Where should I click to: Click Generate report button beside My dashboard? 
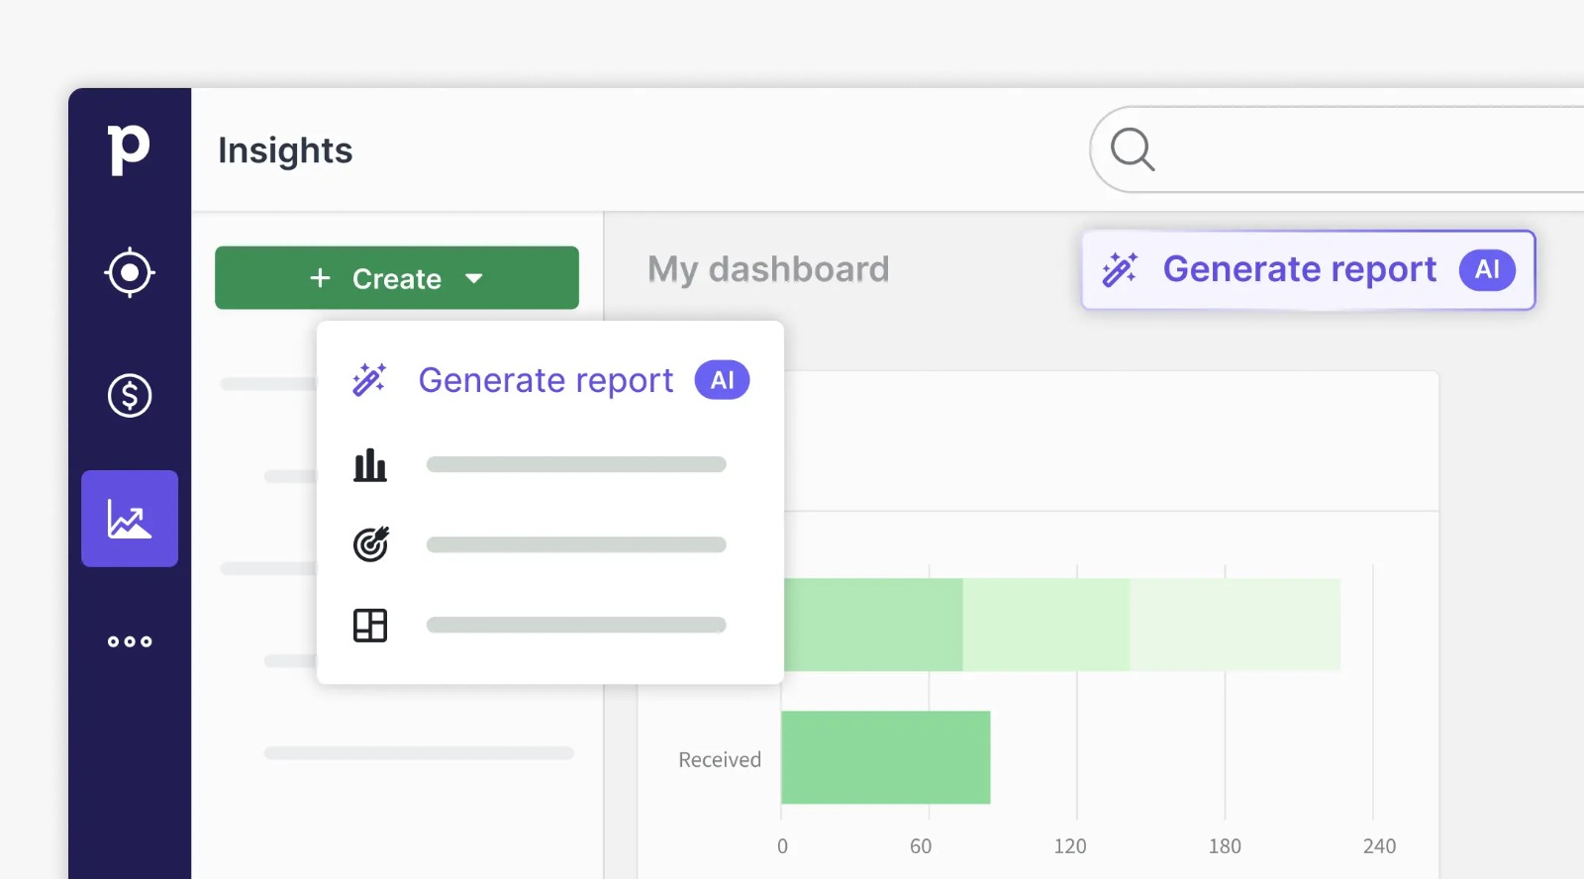(1308, 270)
